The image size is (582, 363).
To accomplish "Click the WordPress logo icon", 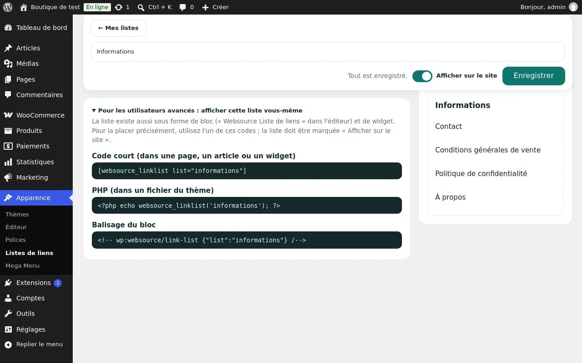I will [x=8, y=7].
